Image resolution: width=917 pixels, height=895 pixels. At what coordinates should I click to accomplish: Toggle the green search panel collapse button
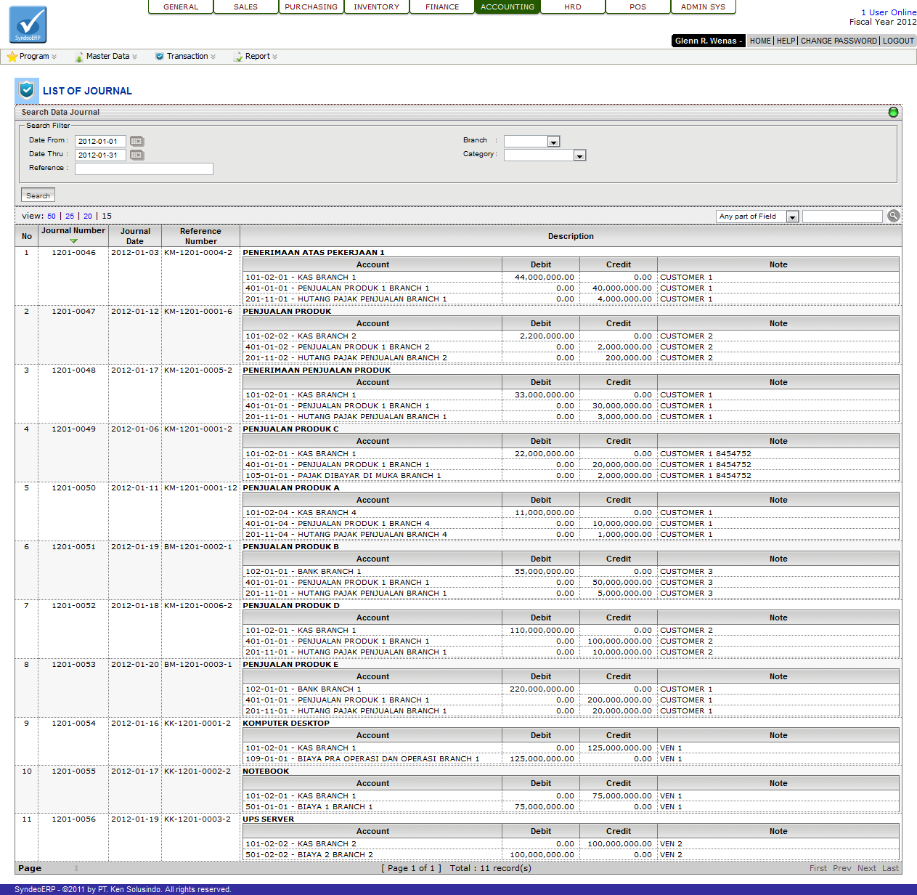[x=893, y=112]
